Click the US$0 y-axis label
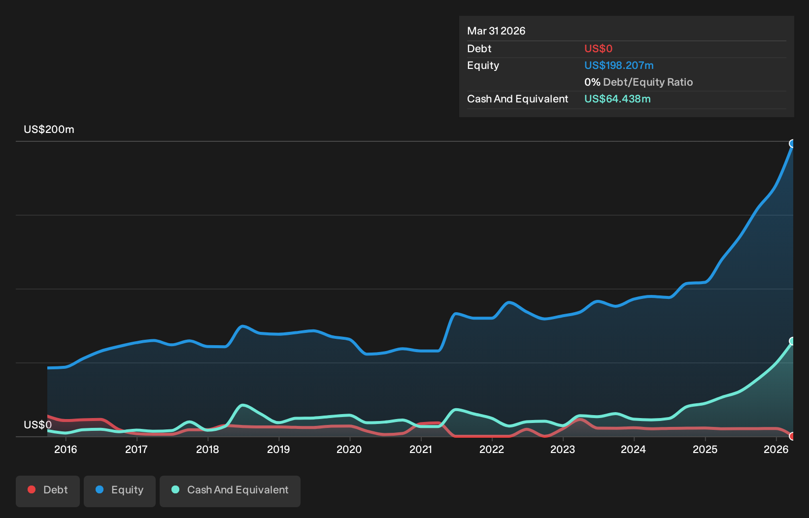The width and height of the screenshot is (809, 518). pos(37,425)
